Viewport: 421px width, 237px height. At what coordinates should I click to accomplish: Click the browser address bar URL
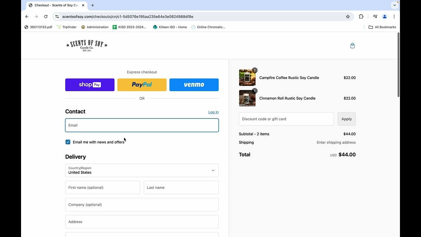click(128, 16)
